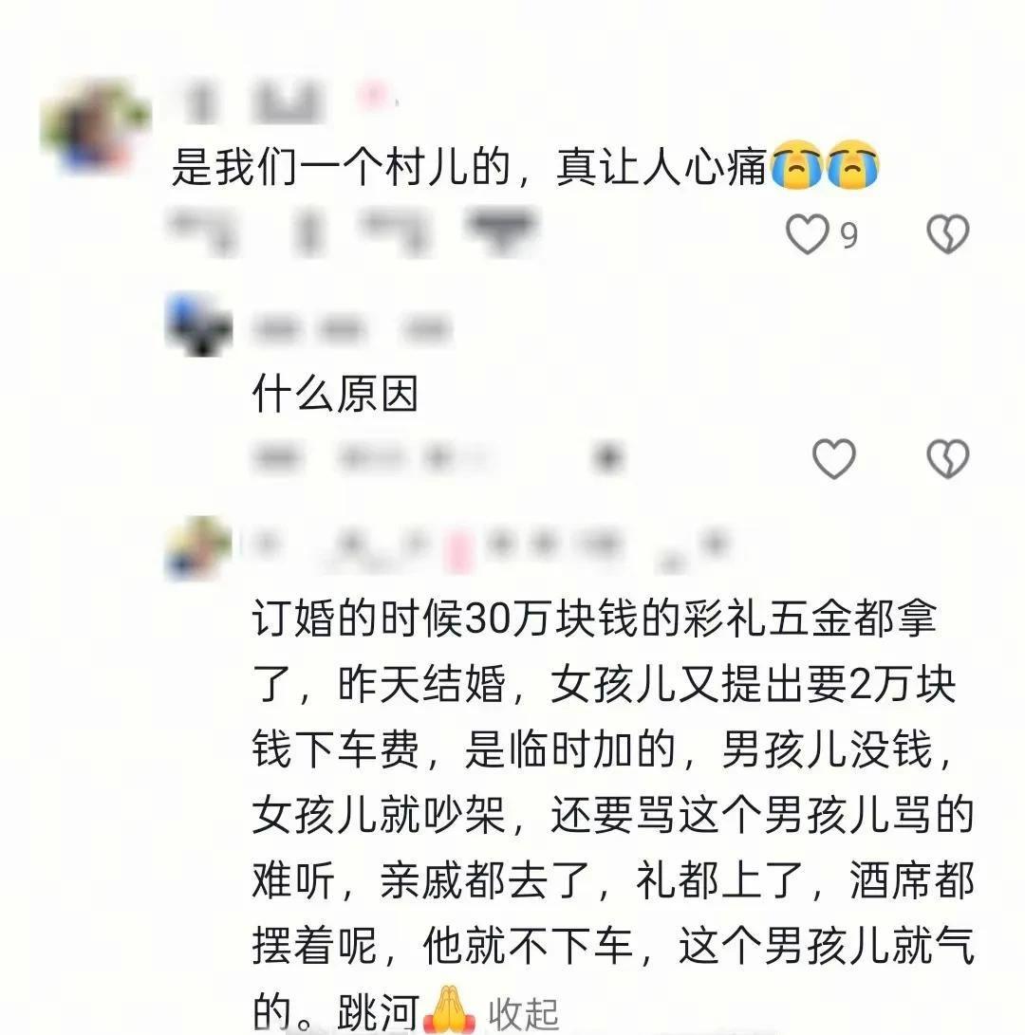
Task: Tap the second crying emoji
Action: point(852,164)
